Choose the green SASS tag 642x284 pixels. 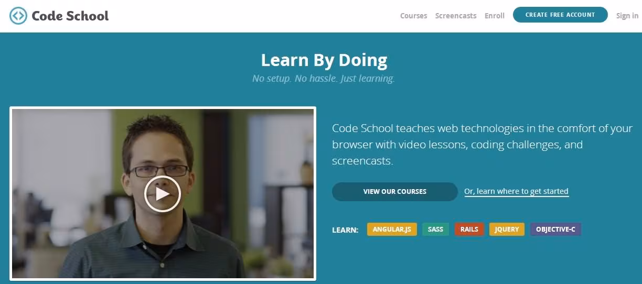click(x=435, y=229)
